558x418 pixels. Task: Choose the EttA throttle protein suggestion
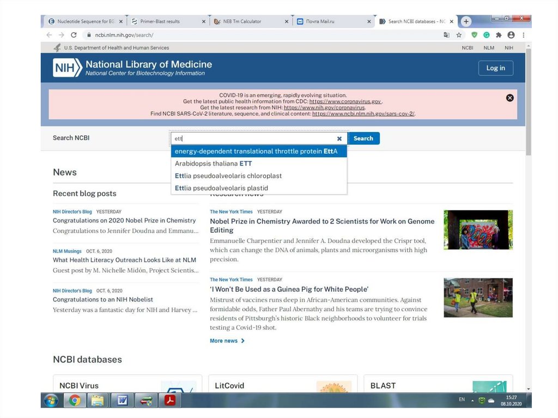tap(259, 152)
